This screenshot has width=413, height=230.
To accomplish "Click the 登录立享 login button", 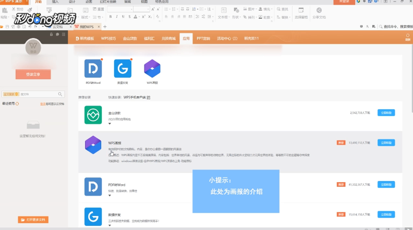I will pyautogui.click(x=33, y=74).
